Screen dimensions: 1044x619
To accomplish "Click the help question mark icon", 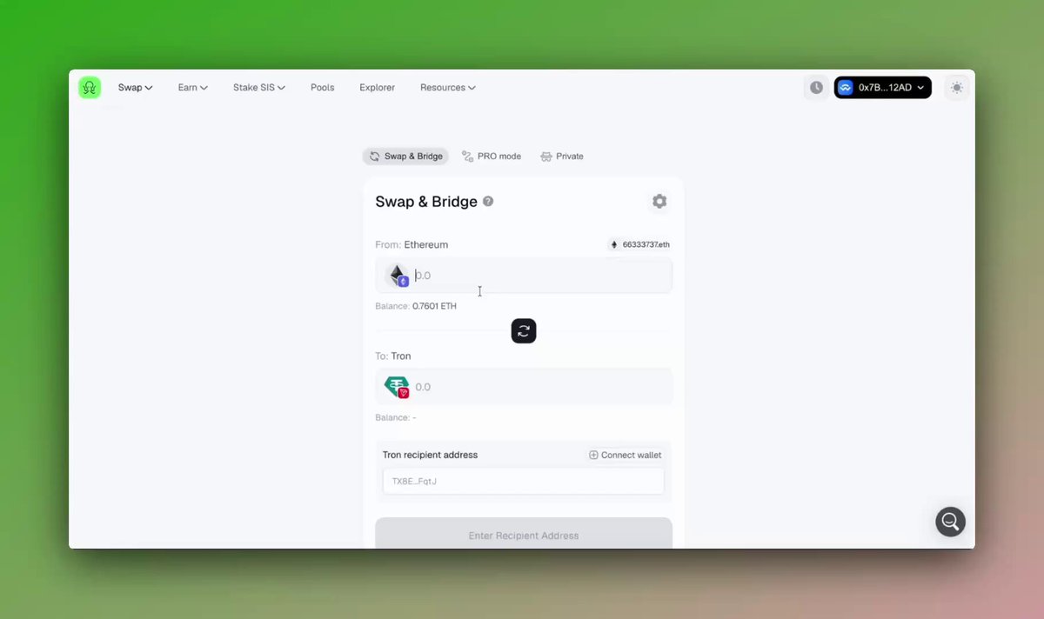I will (x=488, y=202).
